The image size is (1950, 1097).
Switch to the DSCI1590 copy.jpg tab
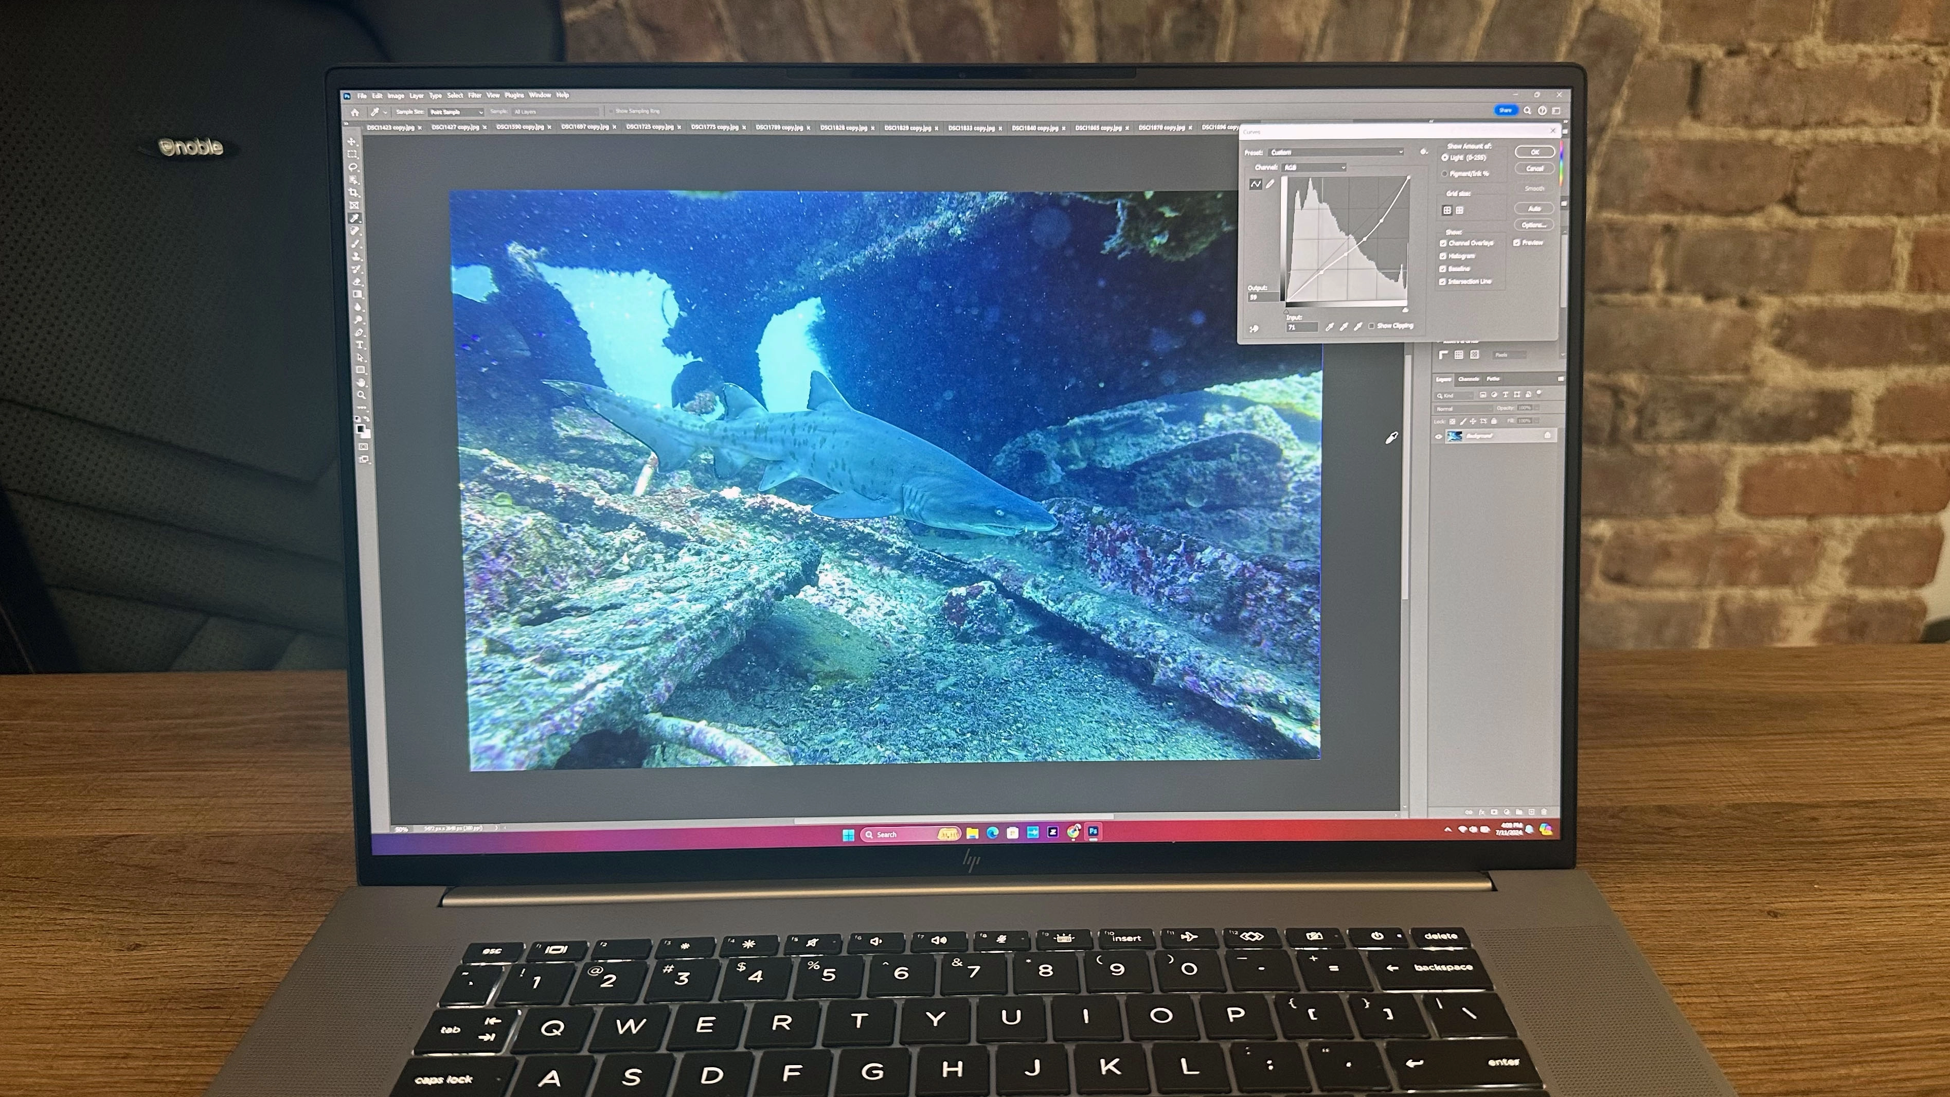[x=520, y=127]
